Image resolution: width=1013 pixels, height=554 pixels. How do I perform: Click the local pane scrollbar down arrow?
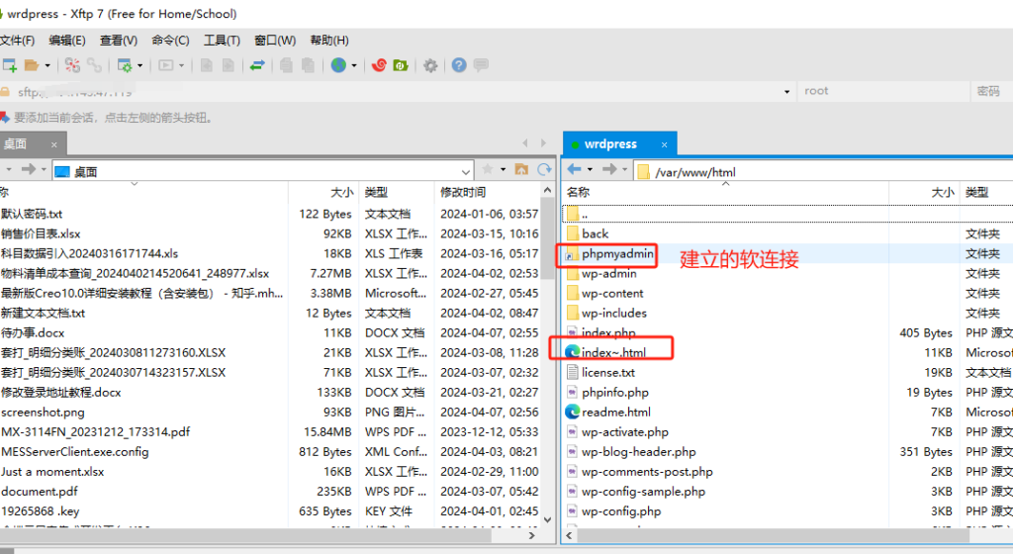tap(548, 519)
